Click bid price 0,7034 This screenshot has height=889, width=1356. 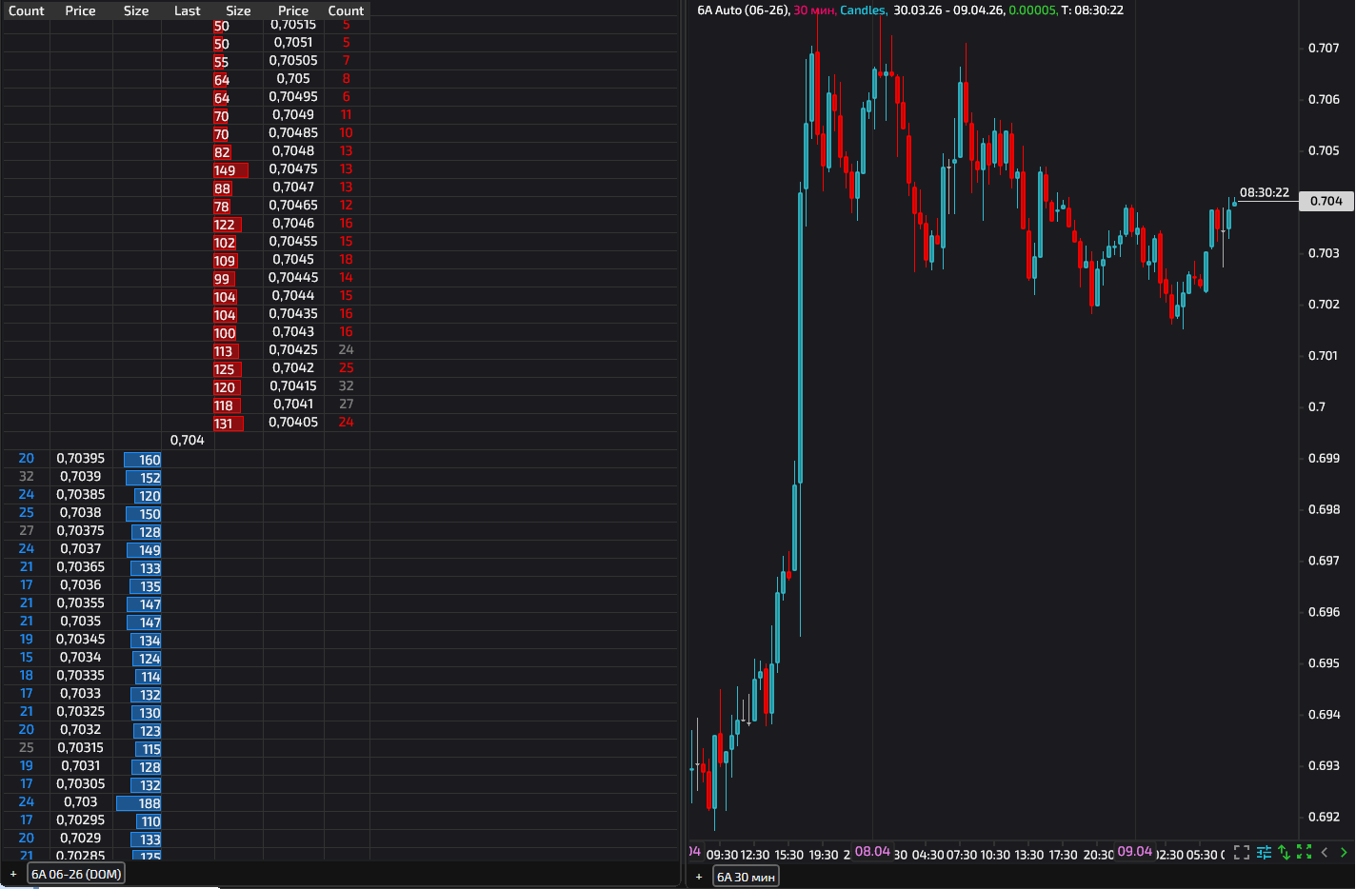point(81,657)
